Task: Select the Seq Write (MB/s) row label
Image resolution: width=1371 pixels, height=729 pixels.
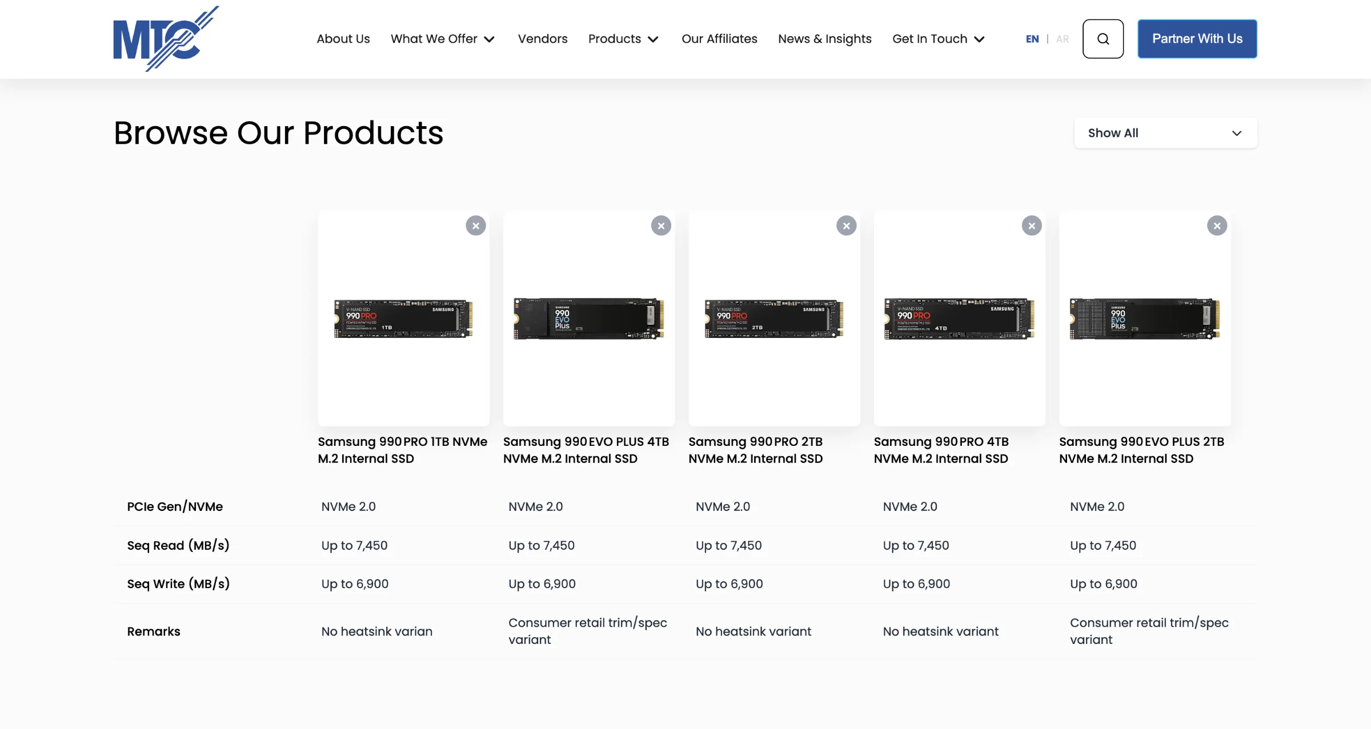Action: tap(178, 583)
